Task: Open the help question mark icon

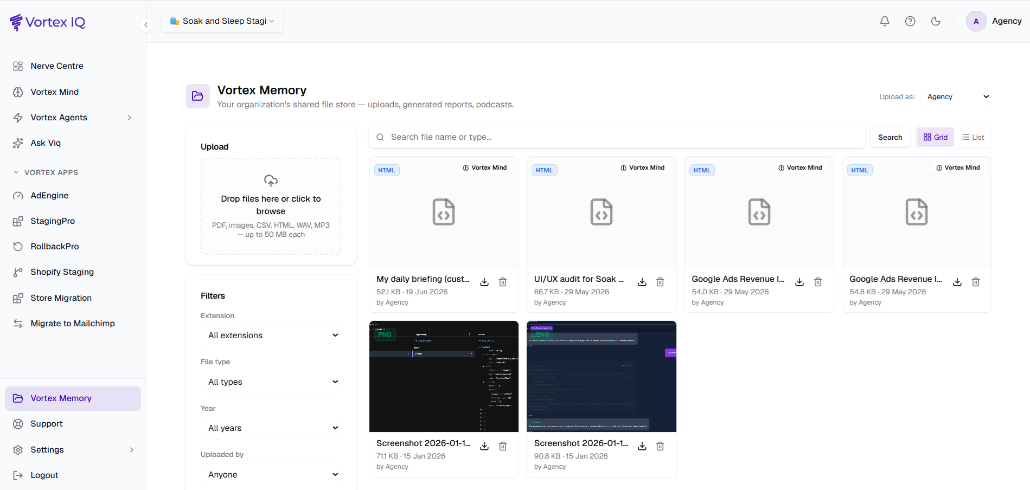Action: (910, 21)
